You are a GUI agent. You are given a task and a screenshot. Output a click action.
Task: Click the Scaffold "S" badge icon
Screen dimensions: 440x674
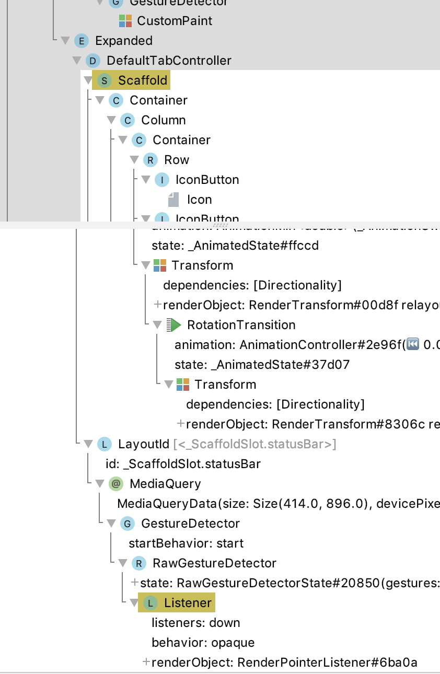(x=105, y=80)
